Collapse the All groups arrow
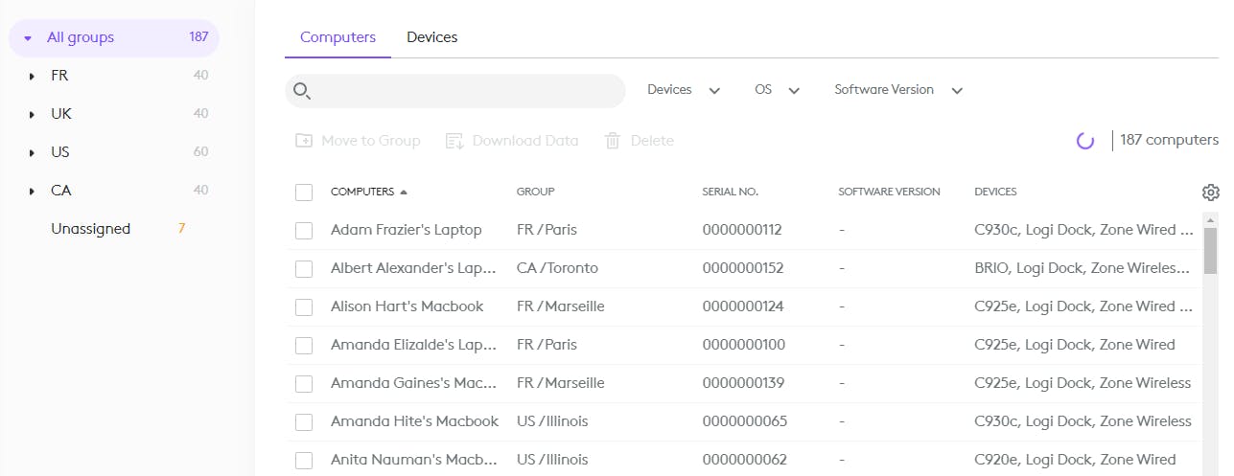 point(28,38)
